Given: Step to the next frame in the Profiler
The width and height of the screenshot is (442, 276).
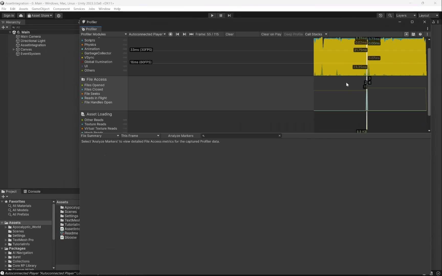Looking at the screenshot, I should [x=185, y=34].
